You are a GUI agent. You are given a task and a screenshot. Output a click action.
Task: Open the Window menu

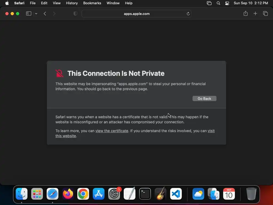point(113,3)
